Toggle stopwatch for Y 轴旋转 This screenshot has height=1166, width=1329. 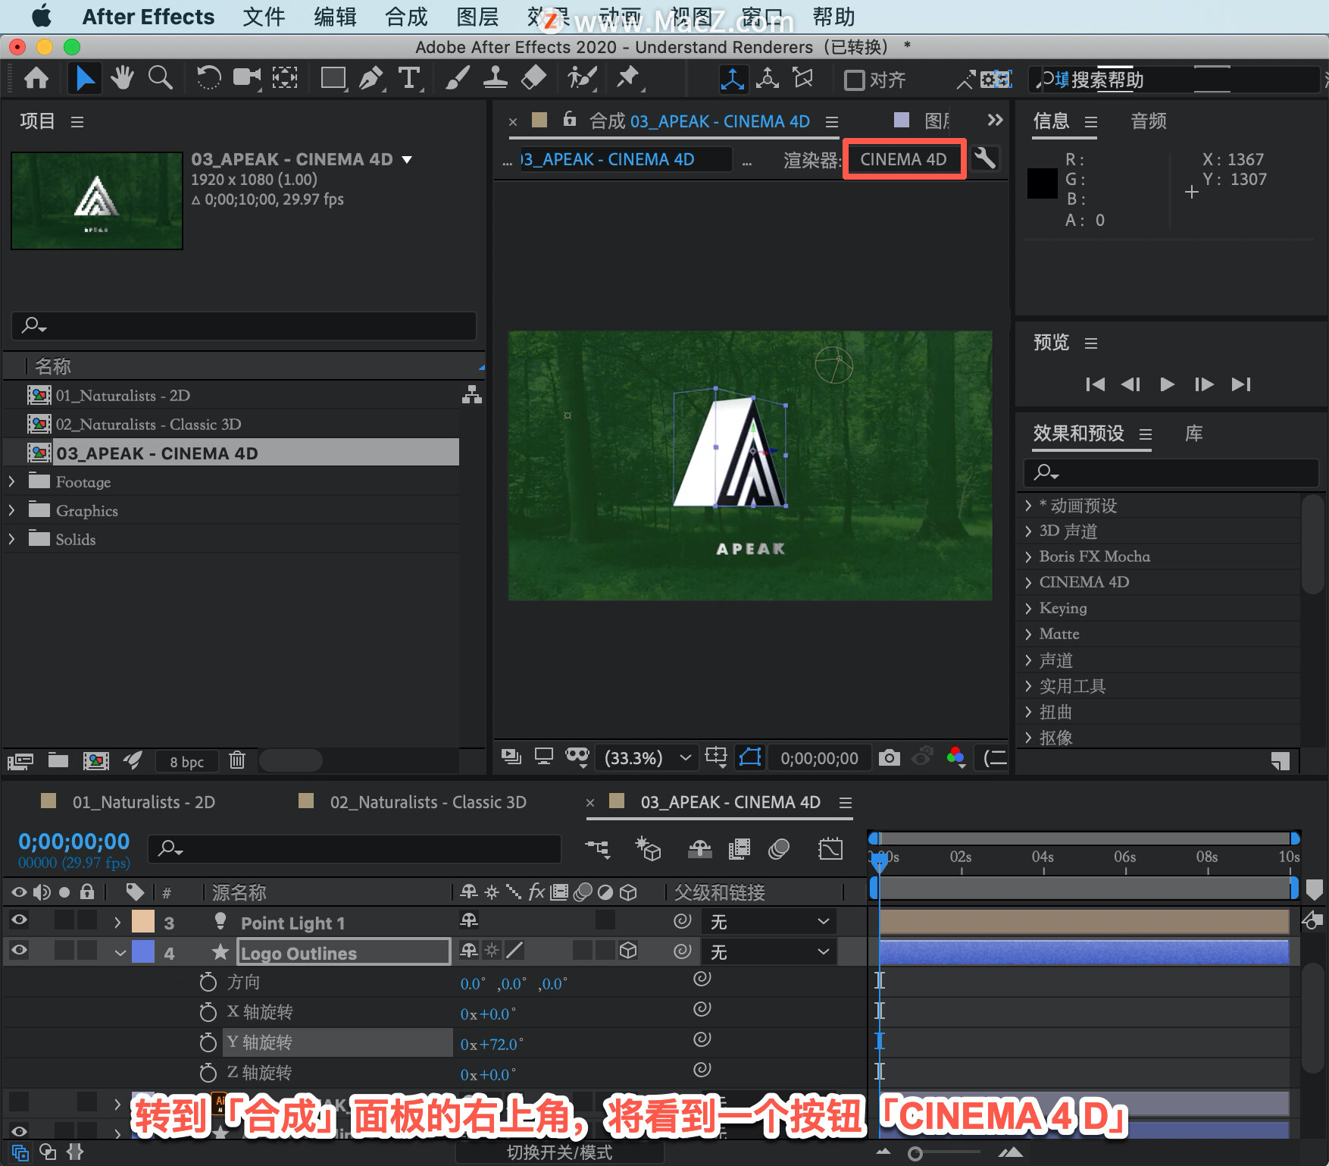coord(208,1042)
